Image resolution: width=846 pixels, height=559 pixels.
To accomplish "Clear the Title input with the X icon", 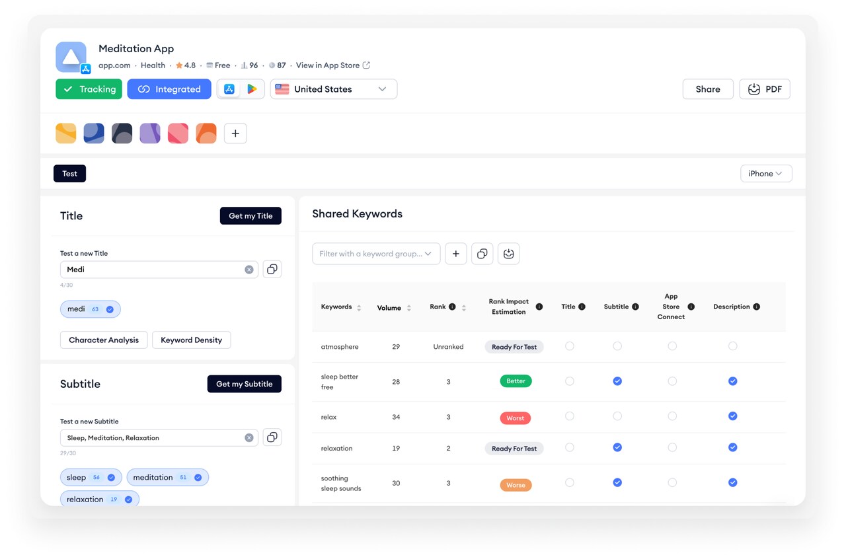I will pyautogui.click(x=249, y=270).
